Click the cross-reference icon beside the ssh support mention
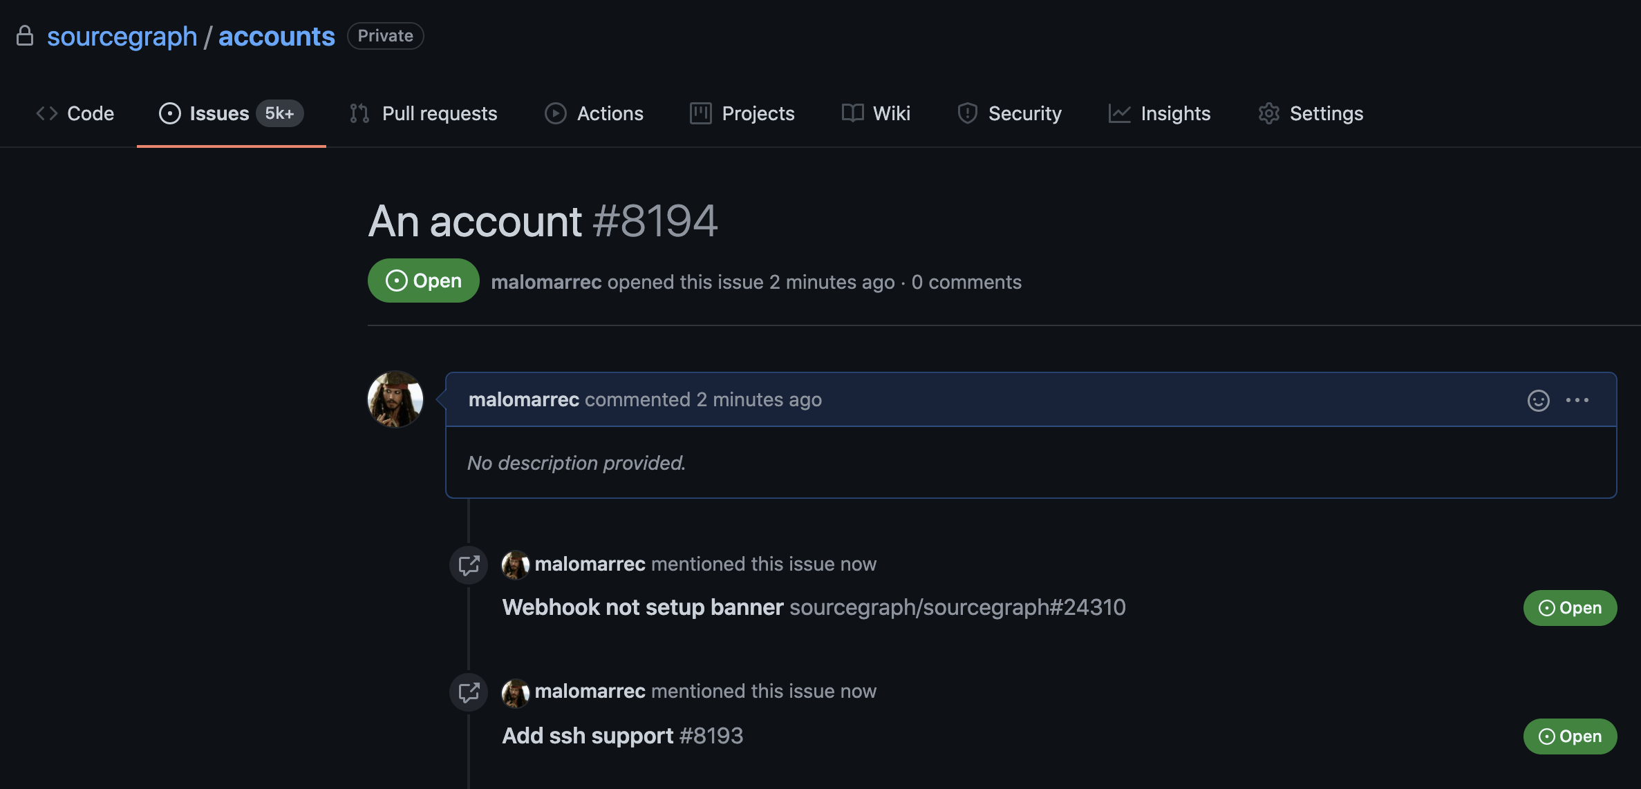1641x789 pixels. (x=469, y=692)
